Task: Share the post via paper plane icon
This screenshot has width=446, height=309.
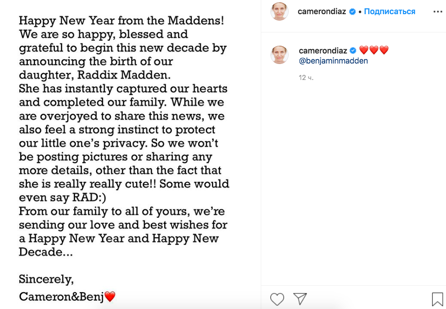Action: coord(300,299)
